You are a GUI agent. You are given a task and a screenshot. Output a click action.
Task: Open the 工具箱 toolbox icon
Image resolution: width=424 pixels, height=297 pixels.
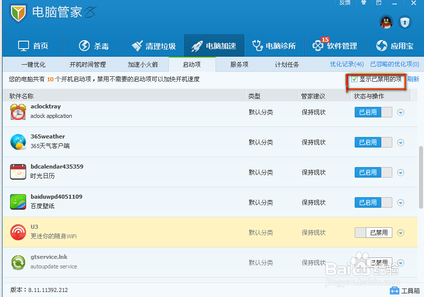tap(394, 291)
